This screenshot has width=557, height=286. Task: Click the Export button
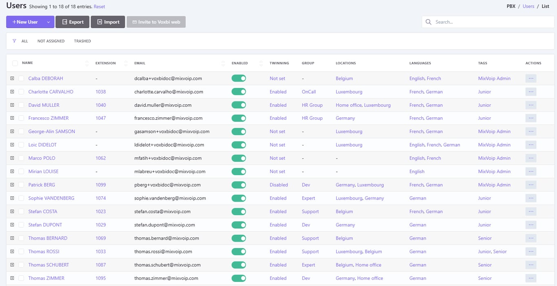[73, 22]
